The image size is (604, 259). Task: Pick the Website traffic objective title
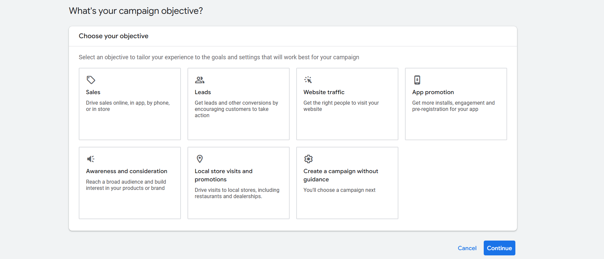(324, 92)
